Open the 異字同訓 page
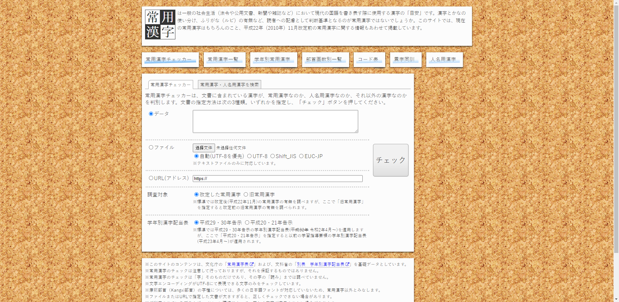The height and width of the screenshot is (302, 619). pos(406,60)
